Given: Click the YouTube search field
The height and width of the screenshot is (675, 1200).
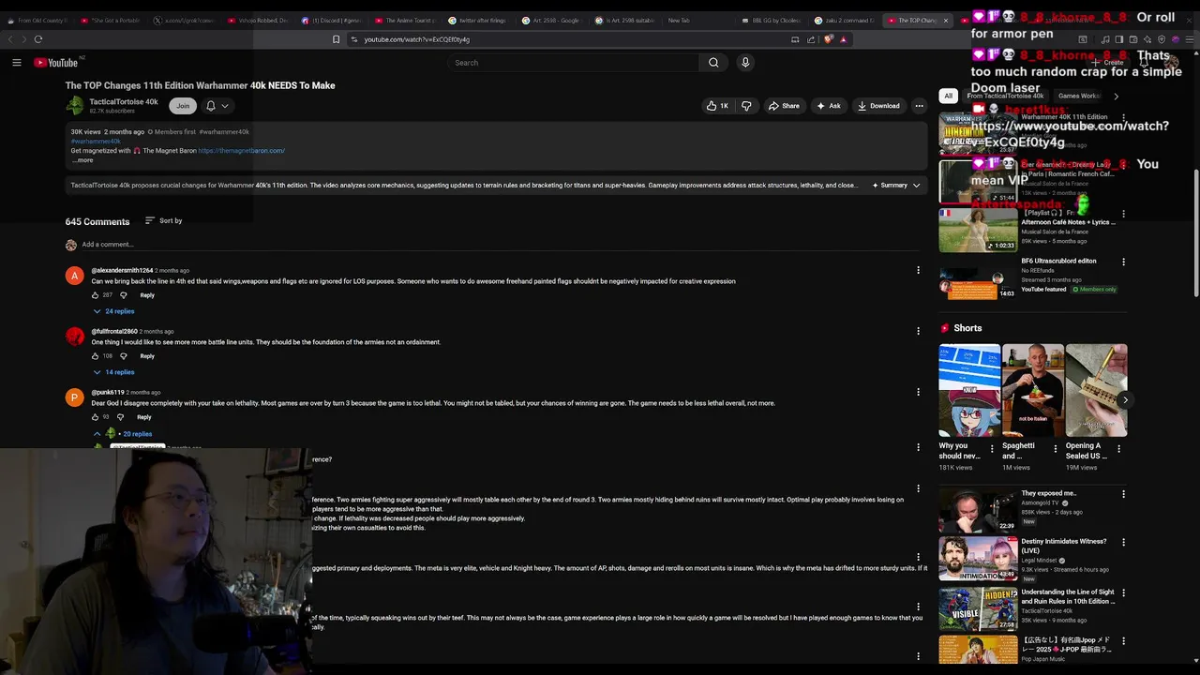Looking at the screenshot, I should (x=572, y=63).
